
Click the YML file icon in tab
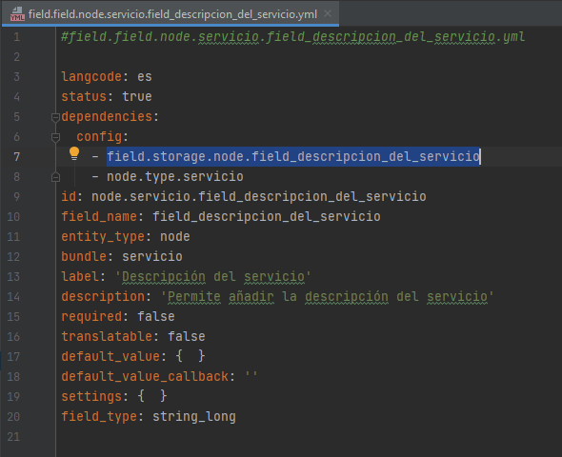[x=17, y=14]
